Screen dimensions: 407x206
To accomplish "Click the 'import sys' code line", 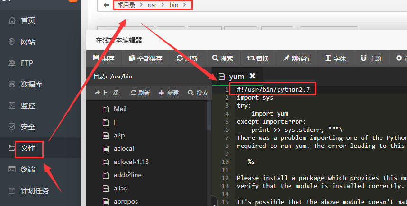I will tap(255, 97).
